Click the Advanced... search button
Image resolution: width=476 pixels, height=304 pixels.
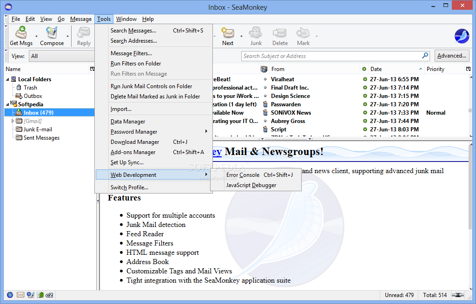452,56
